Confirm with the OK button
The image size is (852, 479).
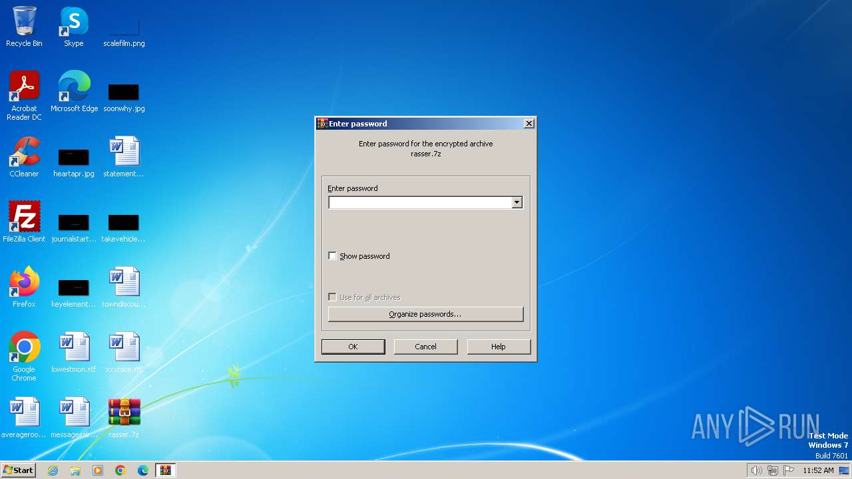tap(353, 347)
